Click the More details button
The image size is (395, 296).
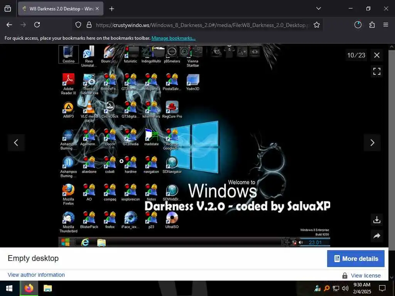coord(356,259)
